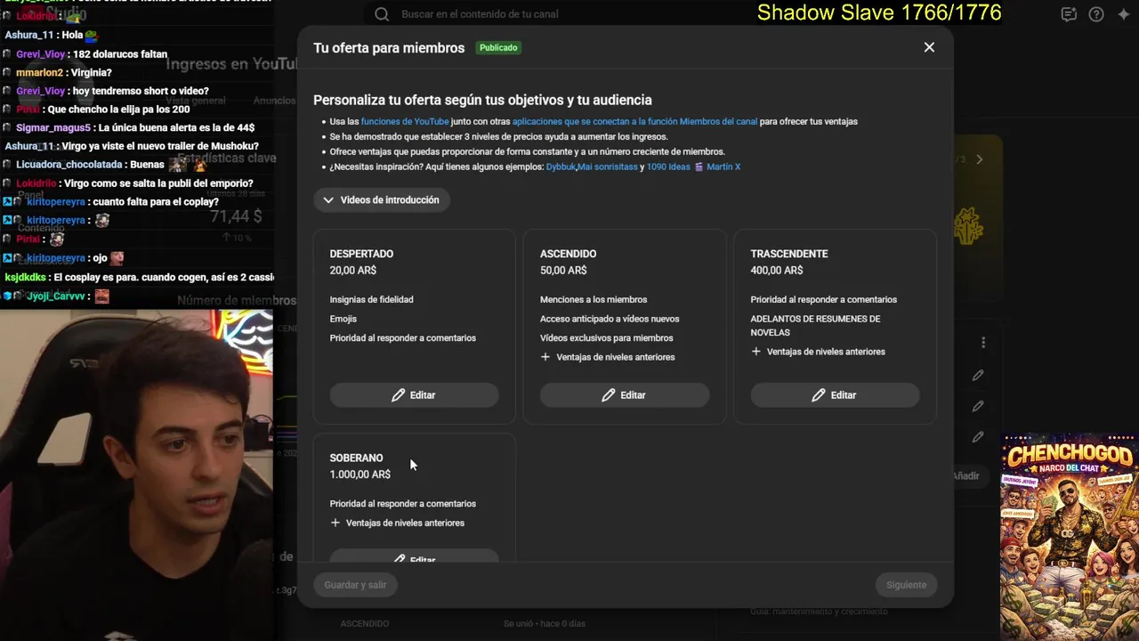Click the bottommost pencil icon in background page
This screenshot has height=641, width=1139.
[978, 437]
